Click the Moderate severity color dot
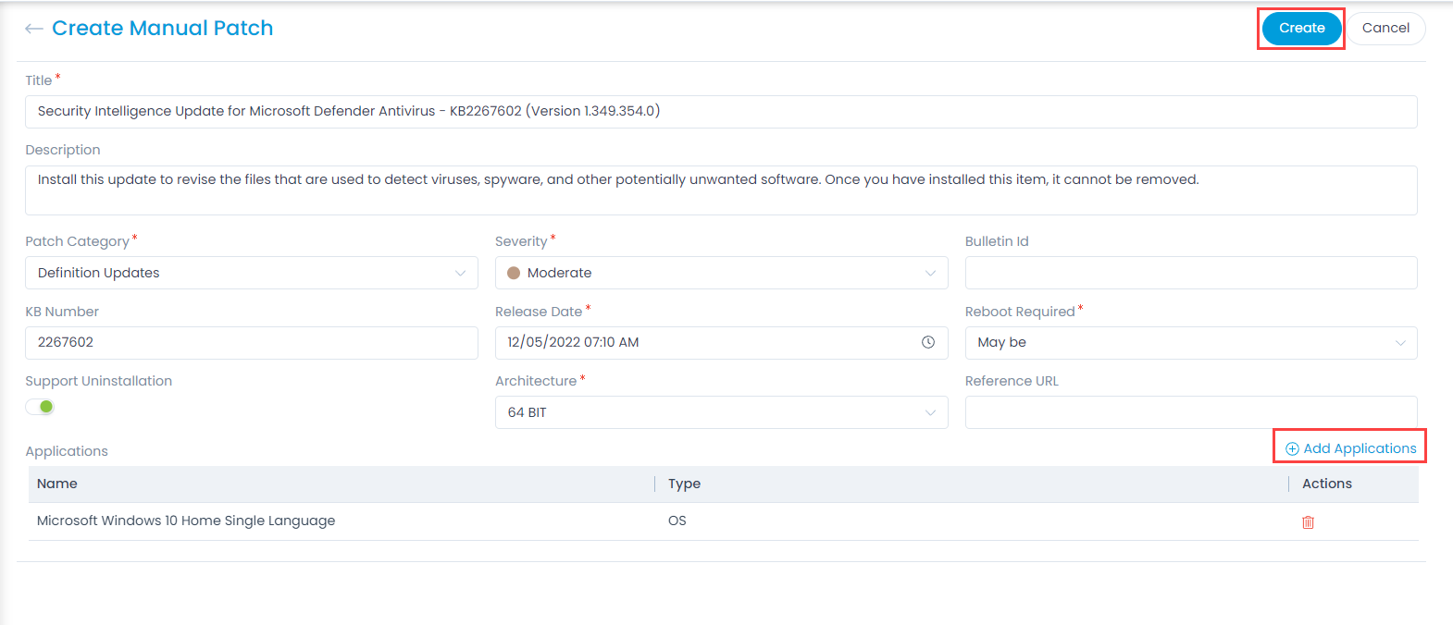Image resolution: width=1453 pixels, height=625 pixels. point(514,273)
